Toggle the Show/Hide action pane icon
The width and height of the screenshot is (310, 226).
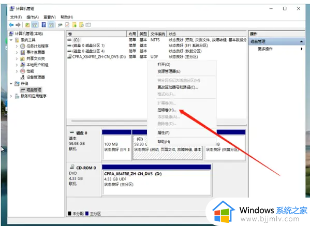pyautogui.click(x=51, y=25)
